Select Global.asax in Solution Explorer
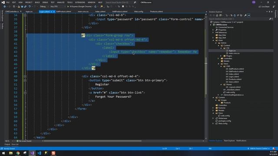This screenshot has height=156, width=278. click(x=223, y=118)
